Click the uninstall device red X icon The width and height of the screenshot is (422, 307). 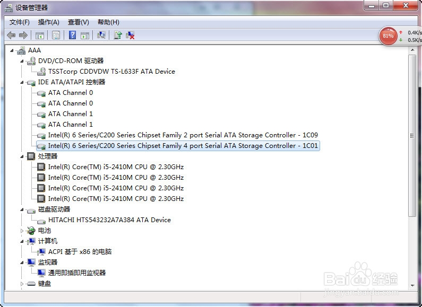[130, 35]
